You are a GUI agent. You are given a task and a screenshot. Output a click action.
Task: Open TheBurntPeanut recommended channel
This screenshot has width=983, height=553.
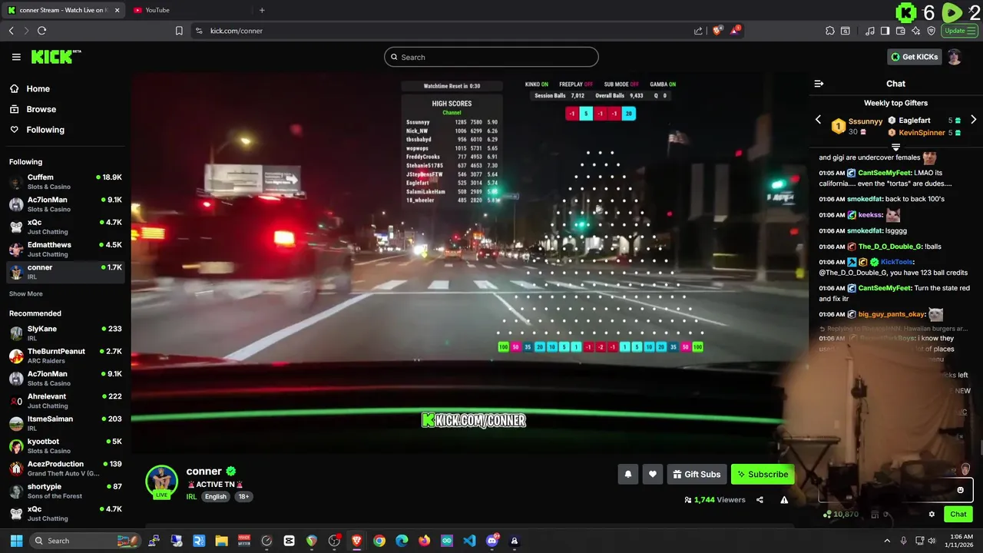coord(65,356)
